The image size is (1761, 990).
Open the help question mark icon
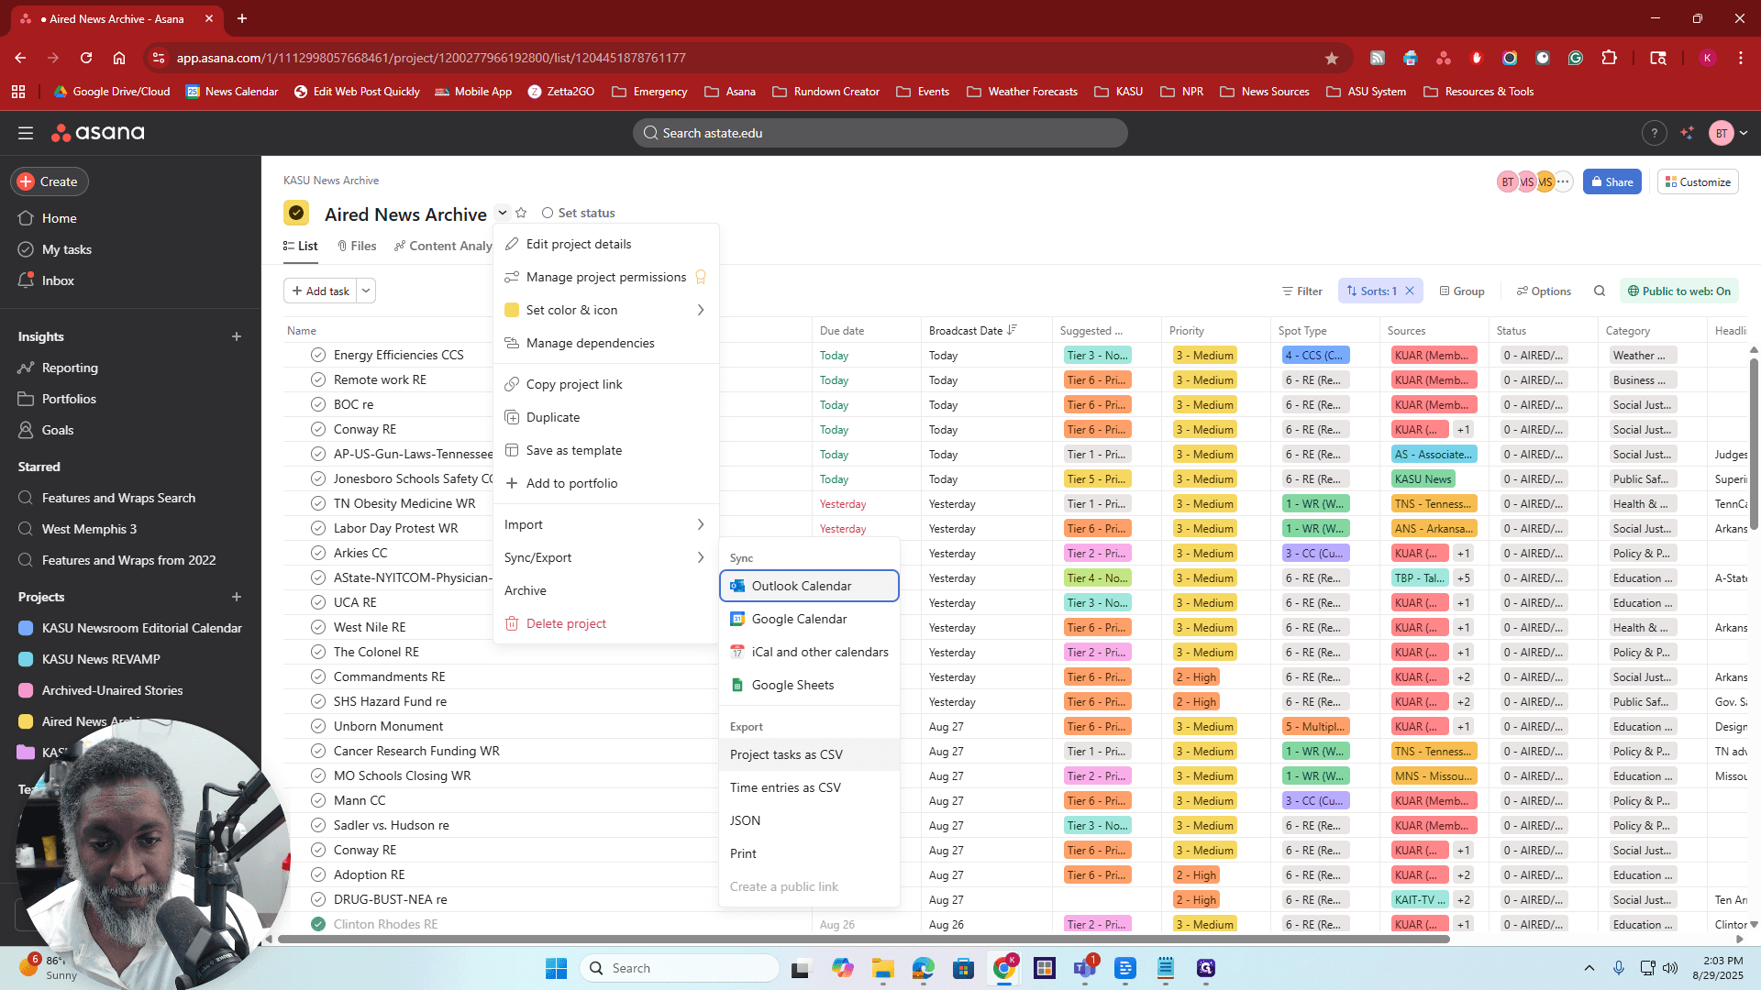pyautogui.click(x=1654, y=133)
